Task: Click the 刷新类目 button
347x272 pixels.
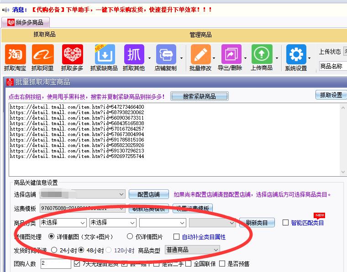Action: tap(257, 223)
